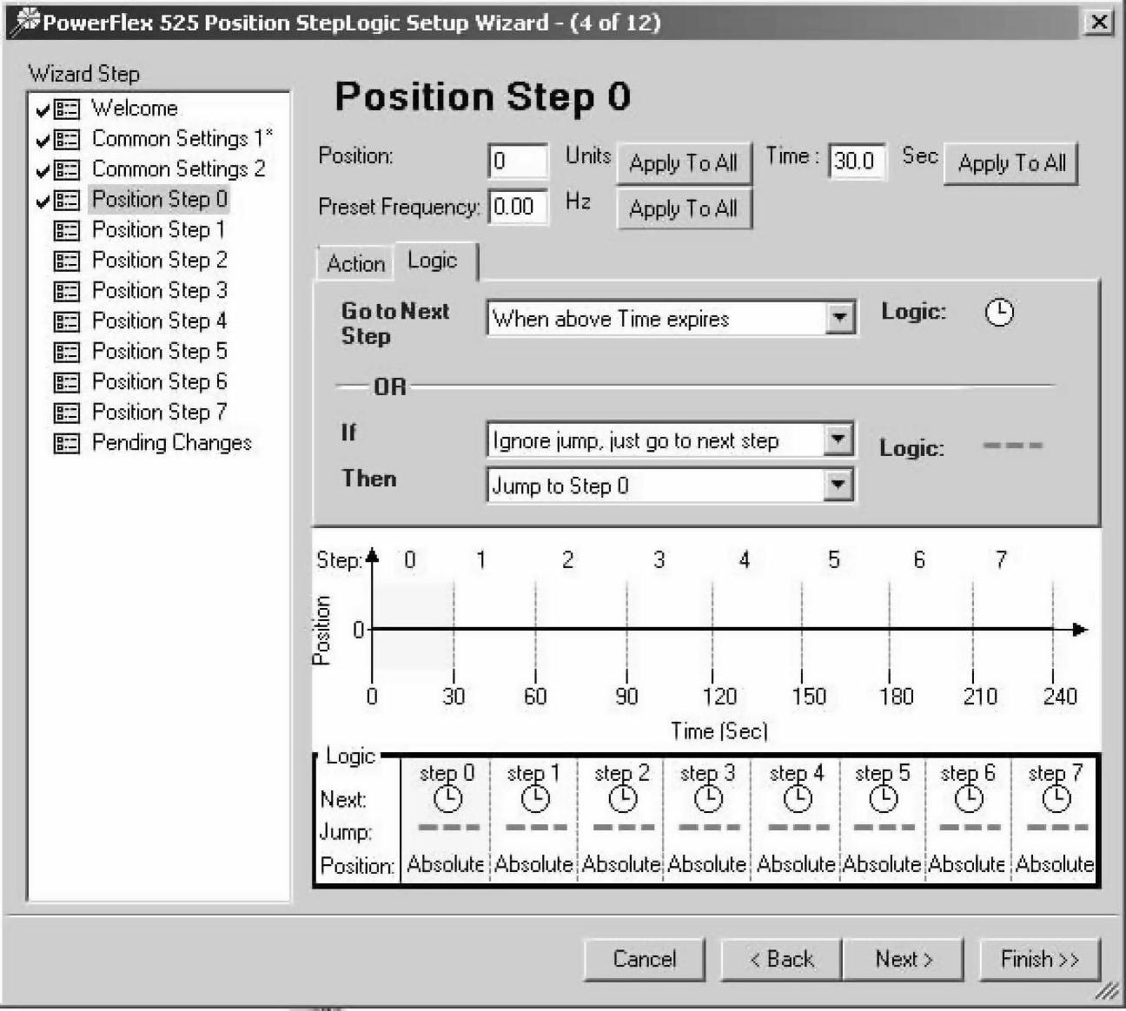The width and height of the screenshot is (1126, 1011).
Task: Click the list icon beside Position Step 7
Action: pyautogui.click(x=67, y=413)
